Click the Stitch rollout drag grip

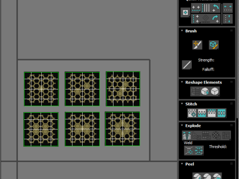click(x=232, y=103)
